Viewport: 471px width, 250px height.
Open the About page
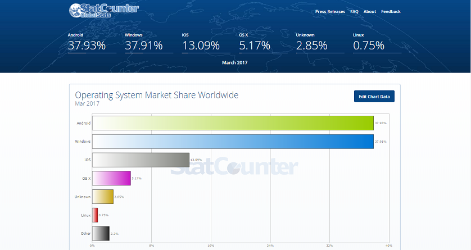[370, 12]
